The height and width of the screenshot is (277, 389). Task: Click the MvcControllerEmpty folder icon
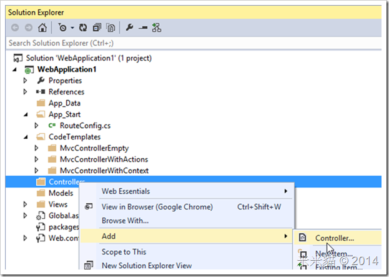[52, 148]
